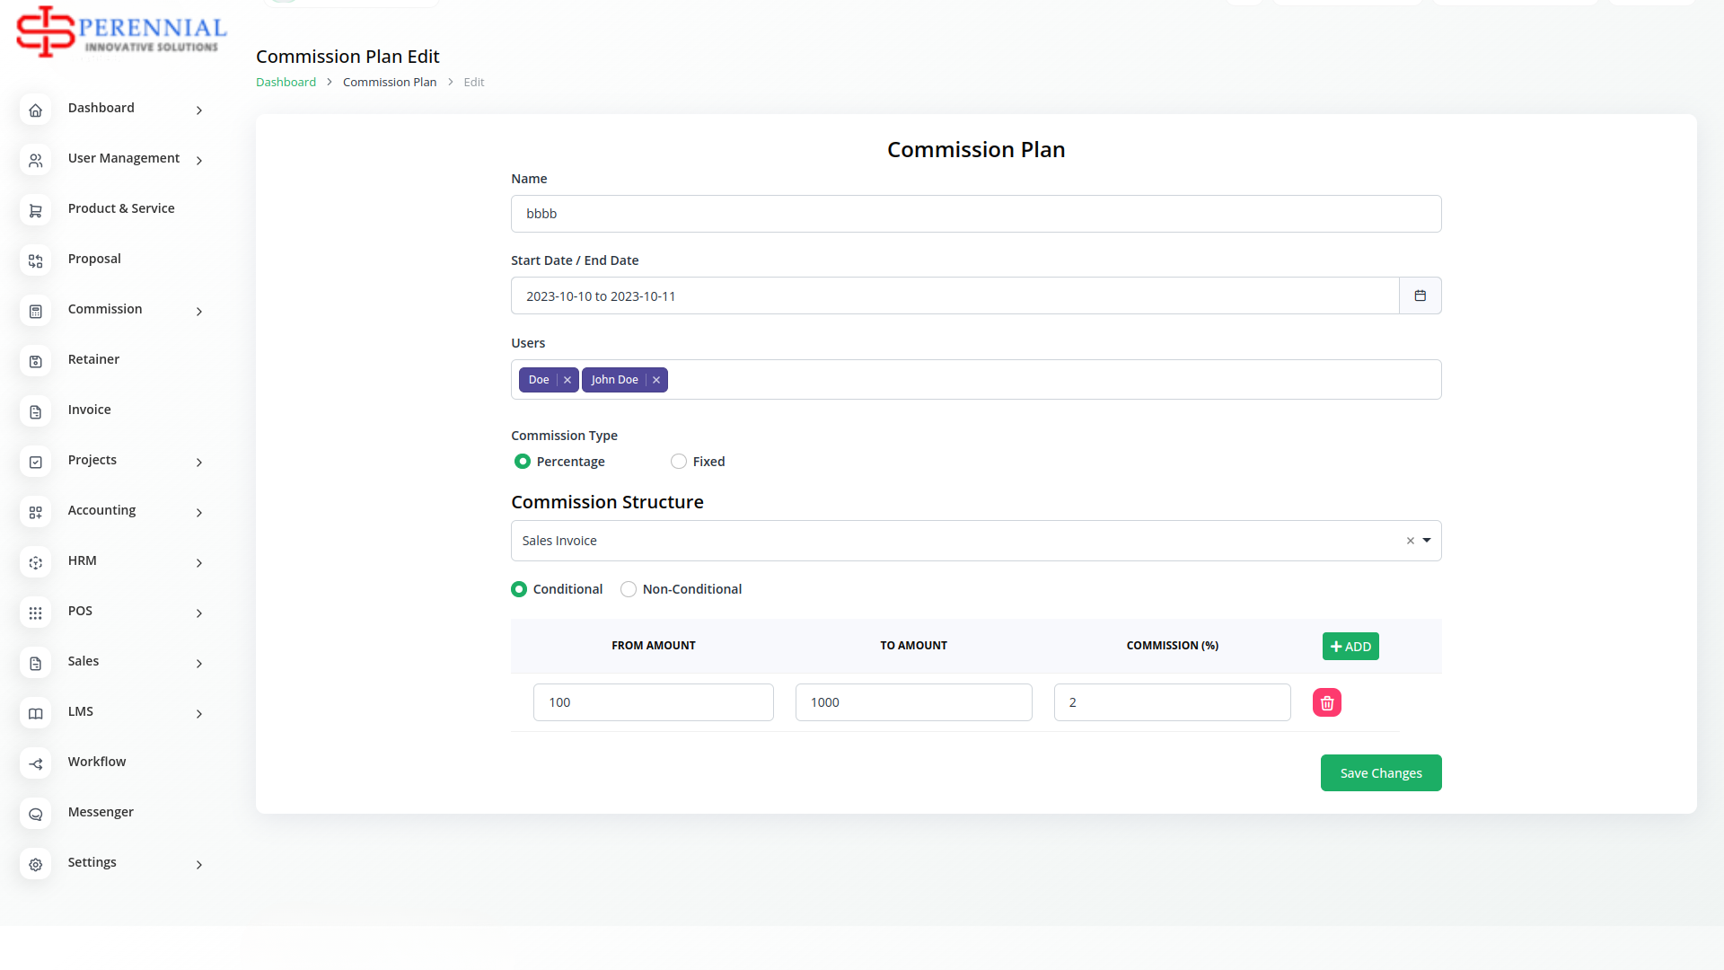The height and width of the screenshot is (970, 1724).
Task: Click the Commission (%) input field
Action: coord(1172,702)
